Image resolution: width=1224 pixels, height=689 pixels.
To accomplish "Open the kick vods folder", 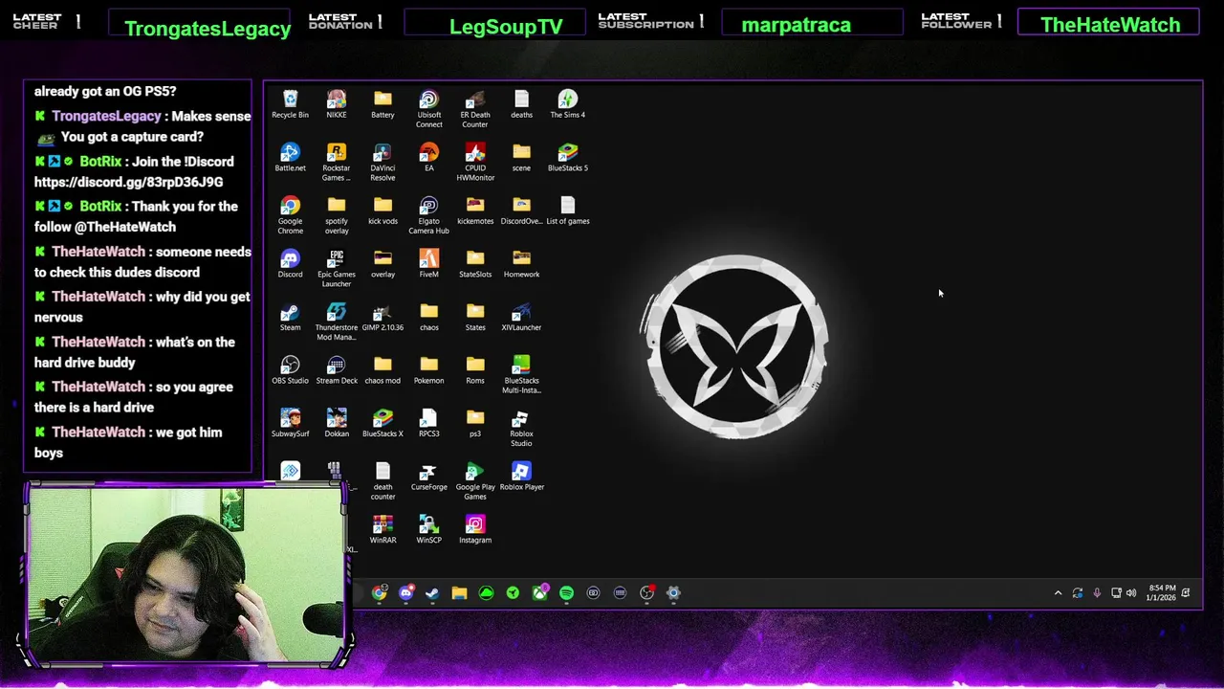I will 382,211.
